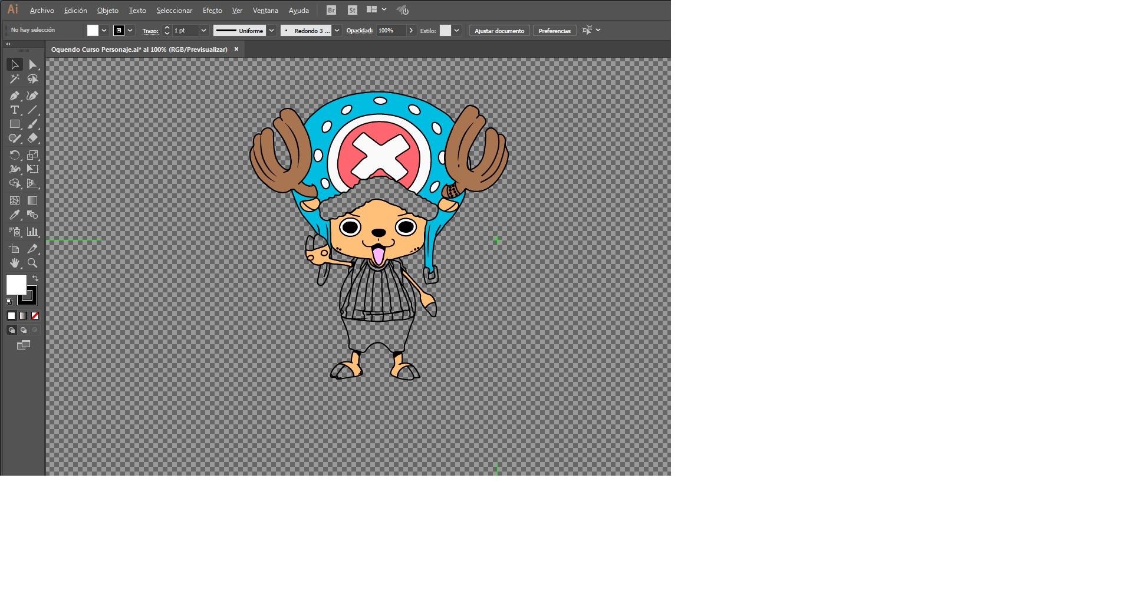This screenshot has width=1132, height=613.
Task: Switch to Draw Behind mode
Action: click(24, 330)
